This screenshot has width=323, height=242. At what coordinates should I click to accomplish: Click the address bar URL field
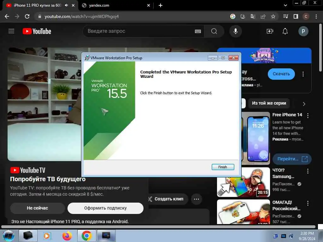tap(132, 16)
